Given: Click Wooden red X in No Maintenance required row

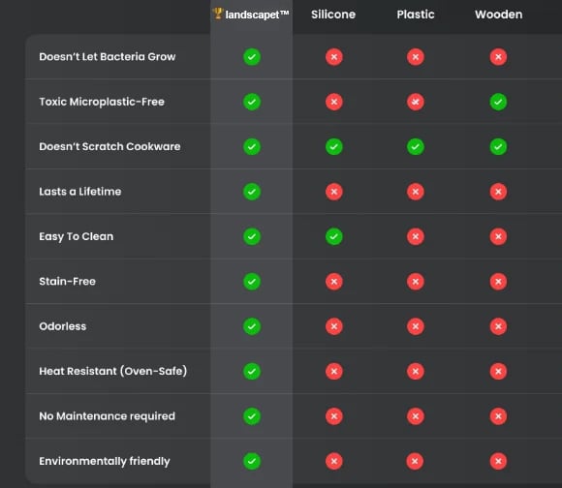Looking at the screenshot, I should pyautogui.click(x=498, y=416).
